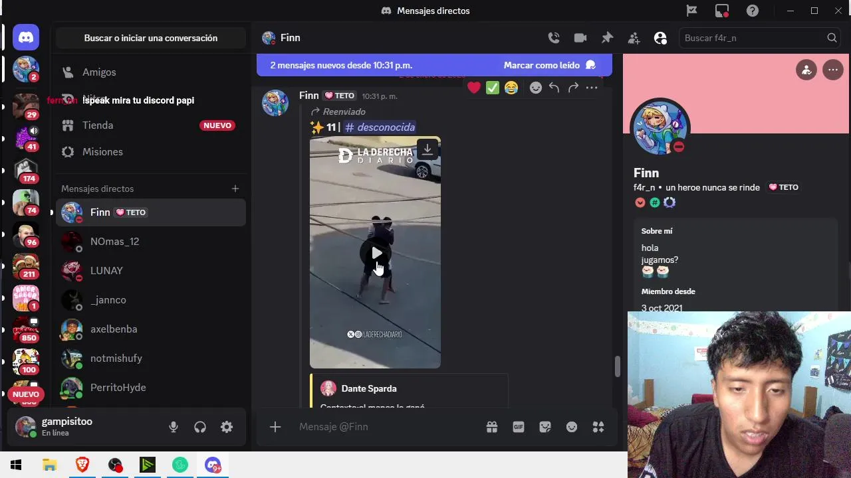Viewport: 851px width, 478px height.
Task: Click Buscar o iniciar una conversación
Action: click(151, 38)
